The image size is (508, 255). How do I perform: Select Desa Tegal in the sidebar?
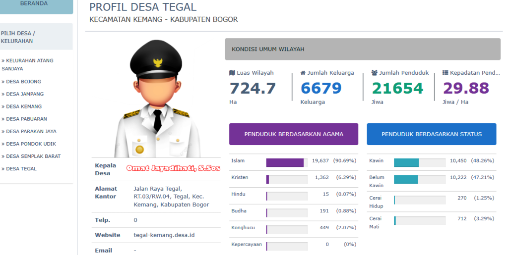[x=21, y=169]
